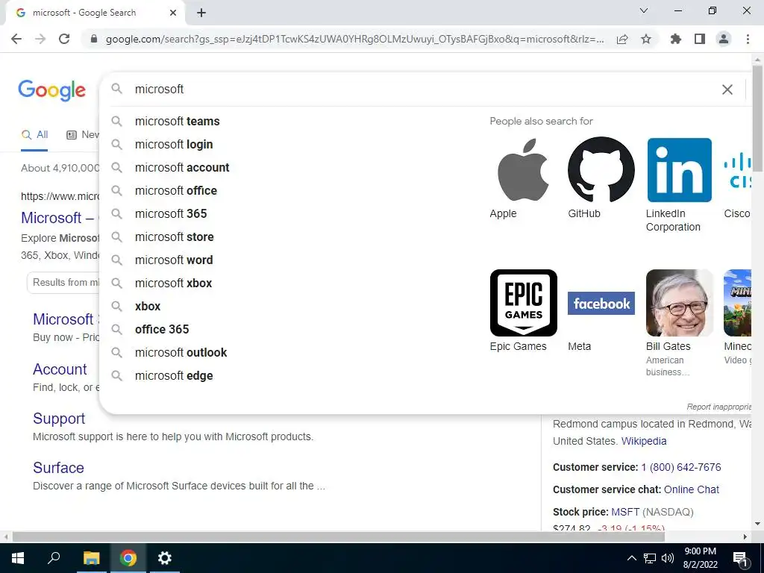Click the Cisco logo thumbnail
The image size is (764, 573).
point(737,169)
